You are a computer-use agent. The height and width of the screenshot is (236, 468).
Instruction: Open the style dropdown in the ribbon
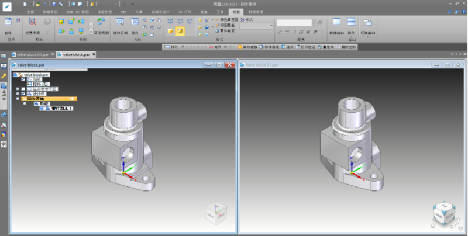click(x=271, y=26)
